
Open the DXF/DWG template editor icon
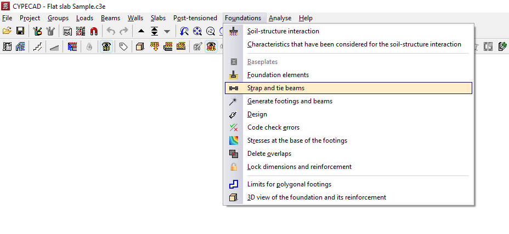tap(67, 31)
